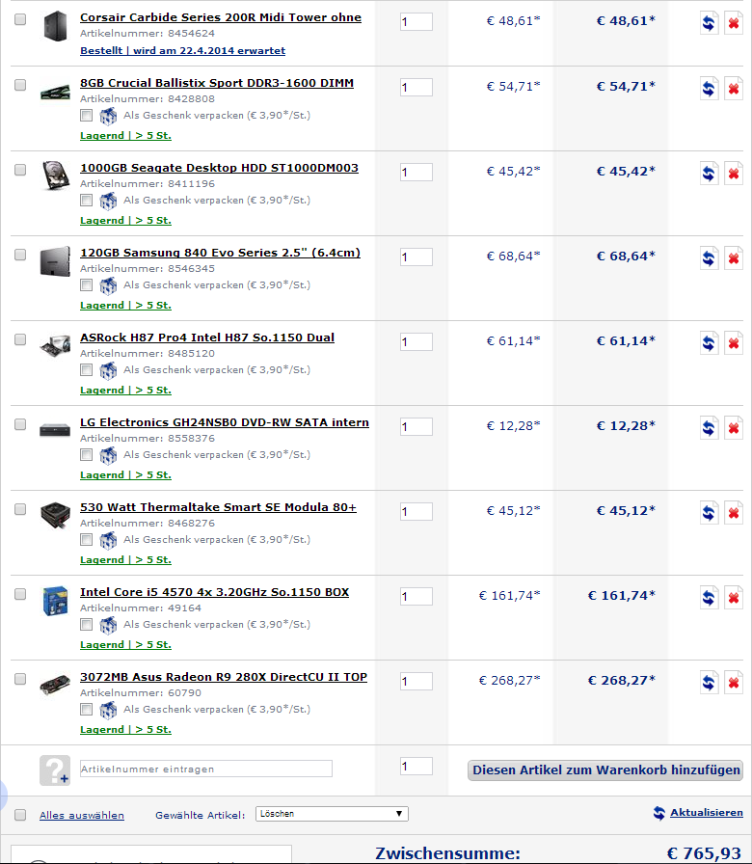Refresh the 8GB Crucial Ballistix row

point(709,89)
